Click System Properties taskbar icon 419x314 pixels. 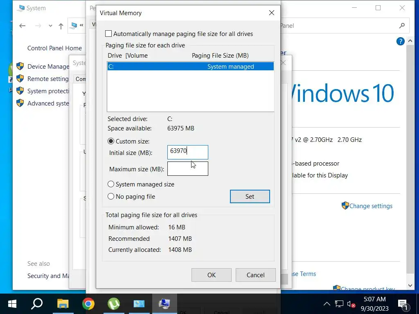(164, 304)
